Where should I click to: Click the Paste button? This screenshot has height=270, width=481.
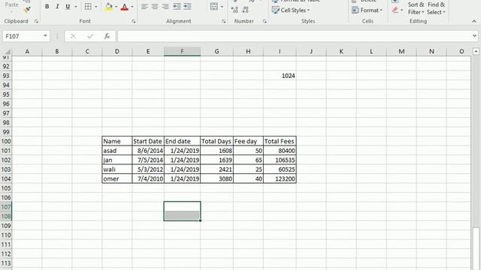click(x=12, y=6)
